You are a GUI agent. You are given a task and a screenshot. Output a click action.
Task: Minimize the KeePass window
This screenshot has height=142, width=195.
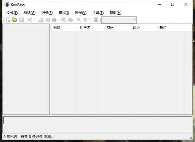pyautogui.click(x=160, y=5)
